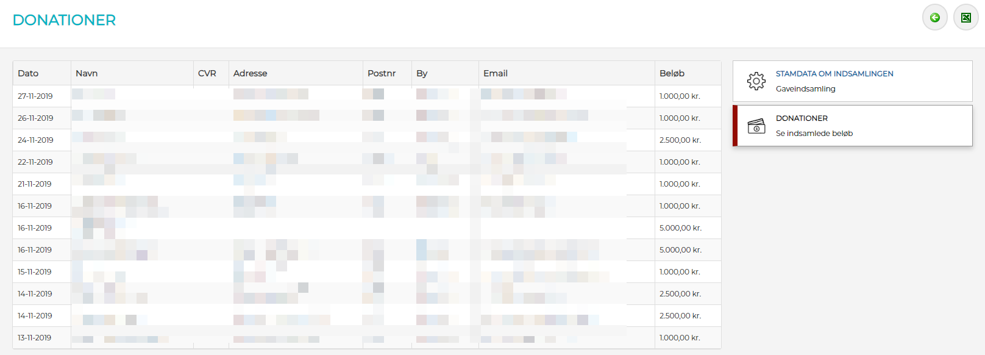This screenshot has height=355, width=985.
Task: Click the Donationer page heading
Action: tap(64, 20)
